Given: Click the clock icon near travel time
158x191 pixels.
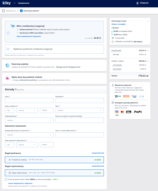Looking at the screenshot, I should coord(113,42).
